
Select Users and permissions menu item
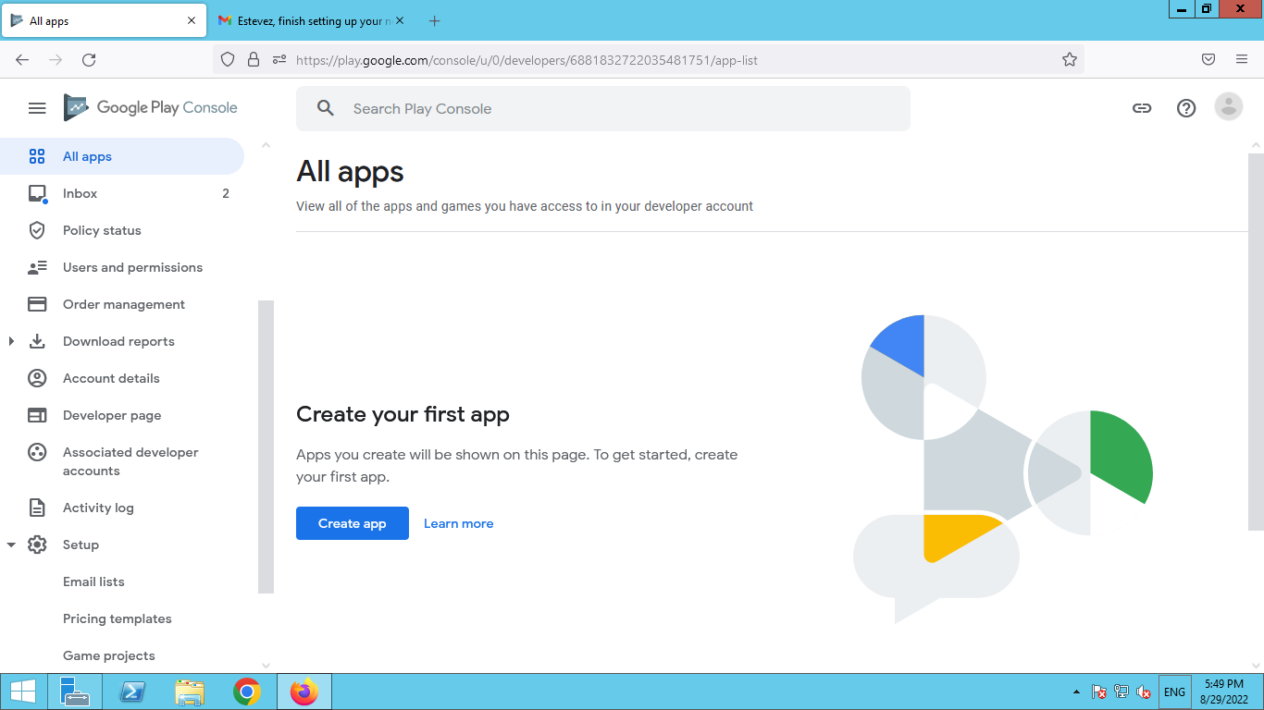point(132,267)
